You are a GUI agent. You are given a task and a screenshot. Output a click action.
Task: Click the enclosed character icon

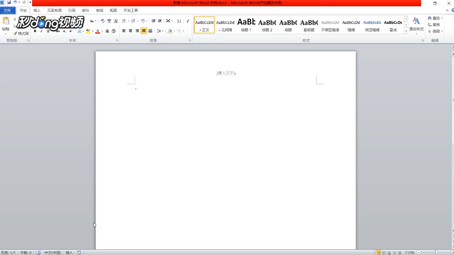113,31
